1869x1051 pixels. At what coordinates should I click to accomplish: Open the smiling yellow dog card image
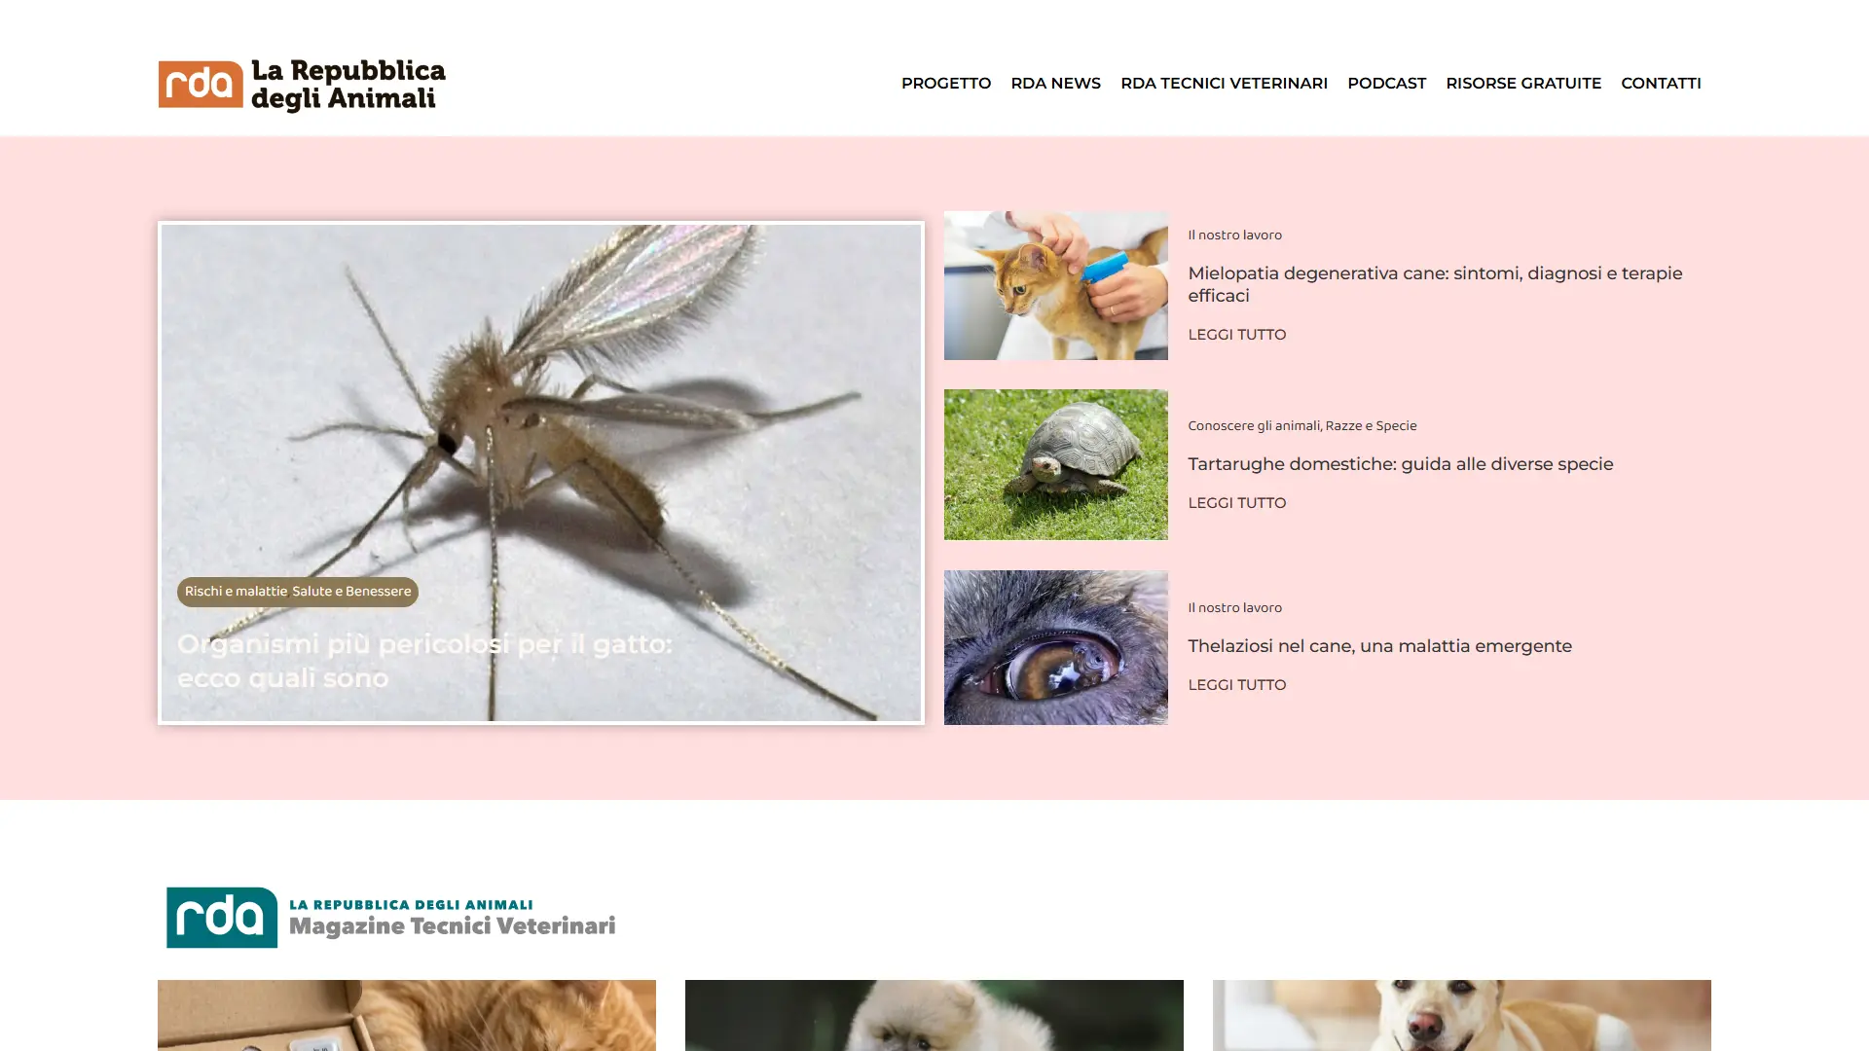1462,1015
